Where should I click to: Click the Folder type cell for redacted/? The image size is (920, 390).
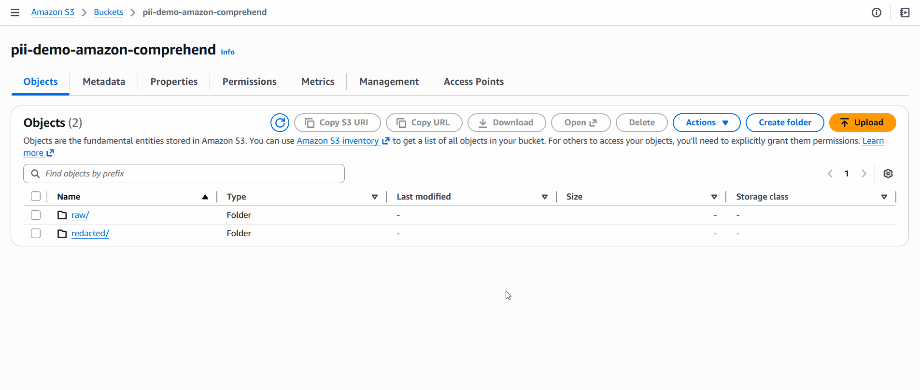click(x=239, y=233)
